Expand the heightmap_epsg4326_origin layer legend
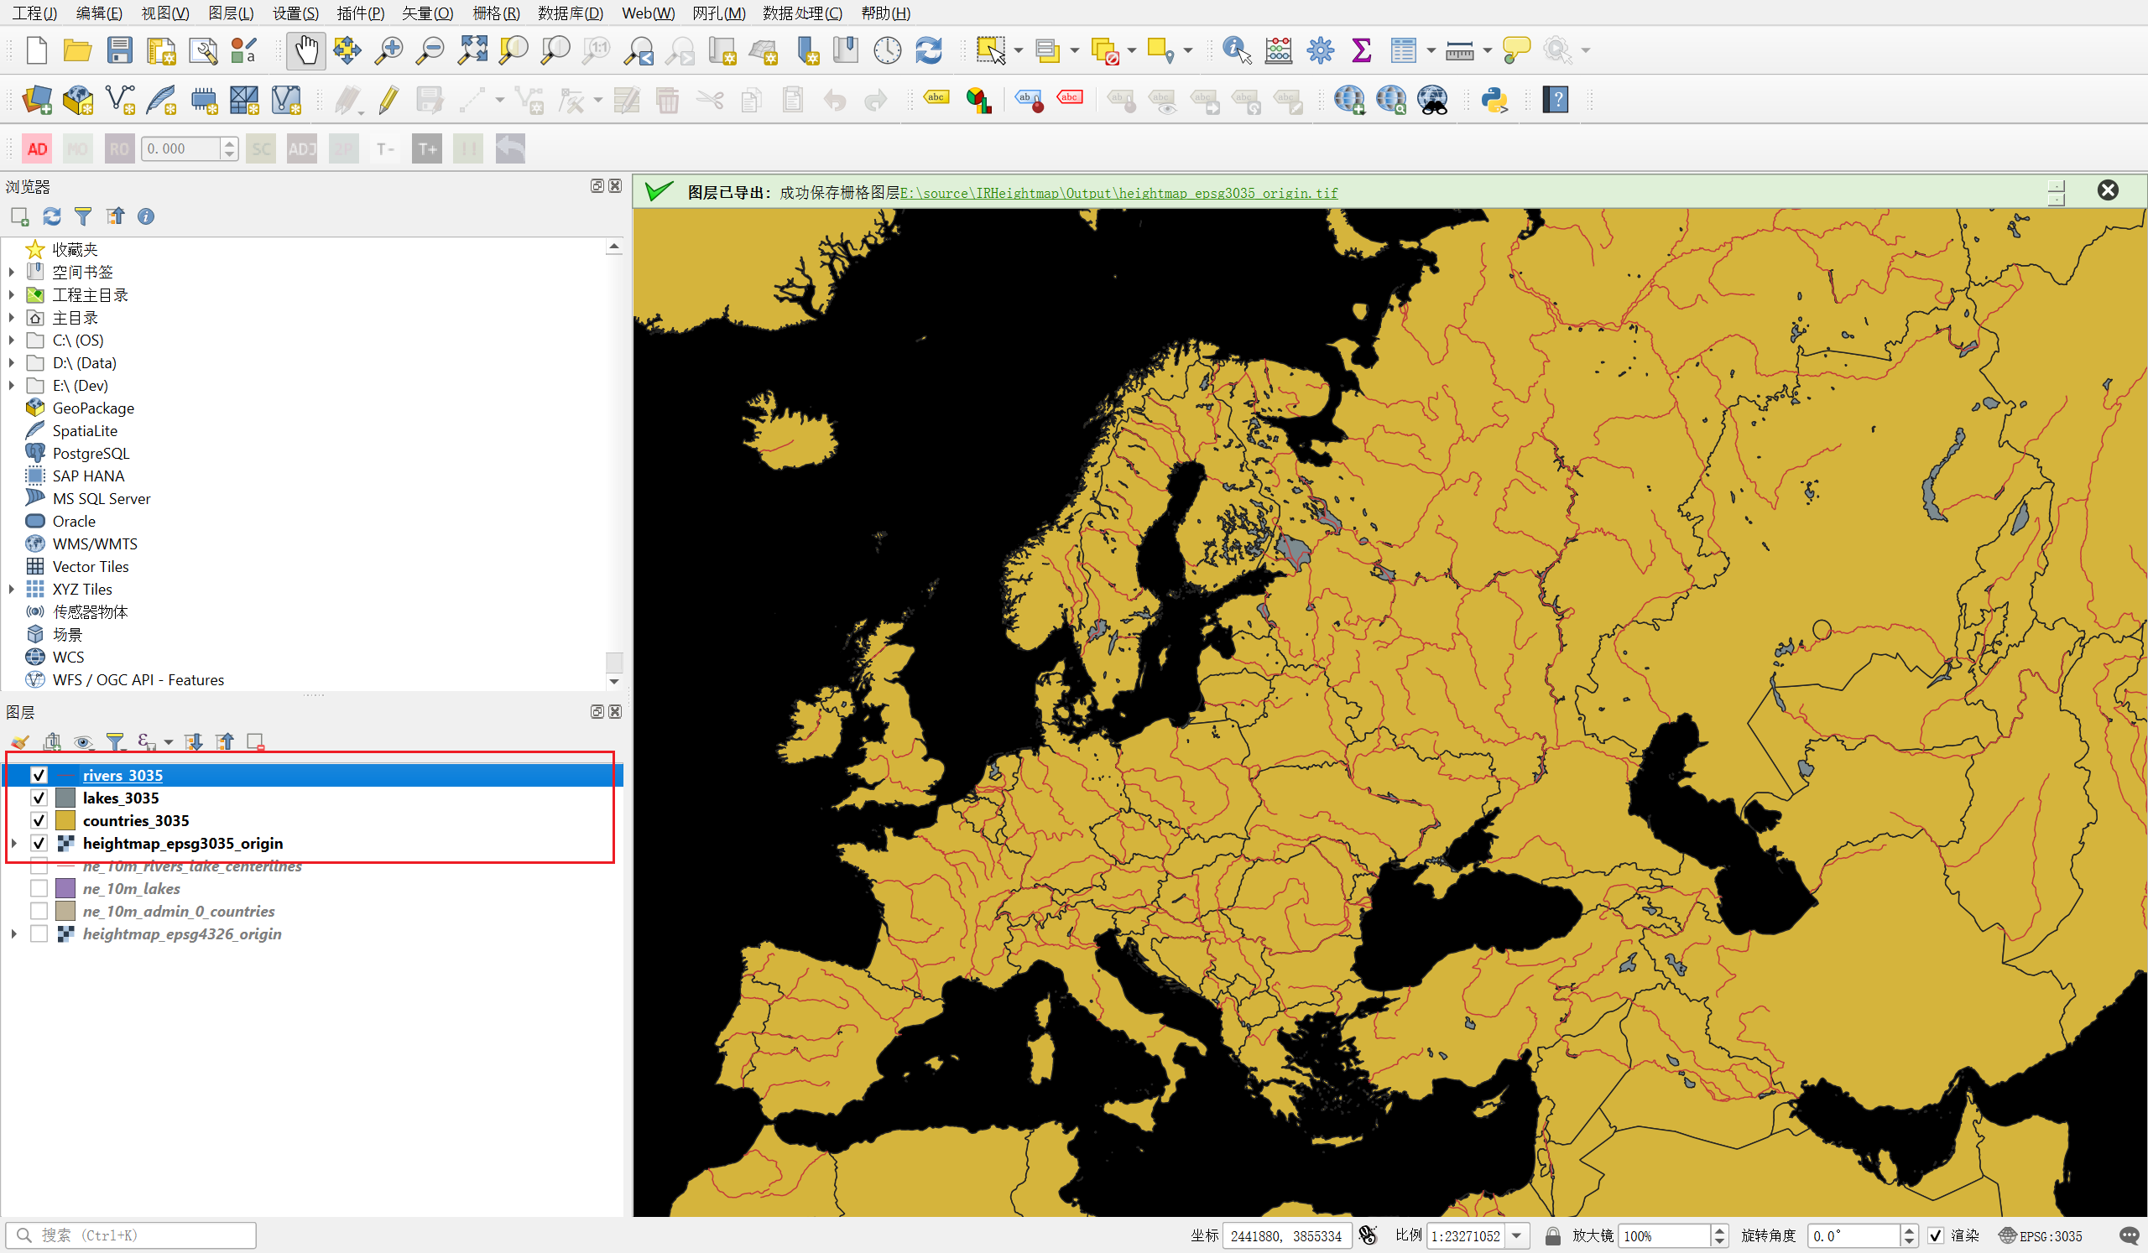2148x1253 pixels. click(x=13, y=934)
